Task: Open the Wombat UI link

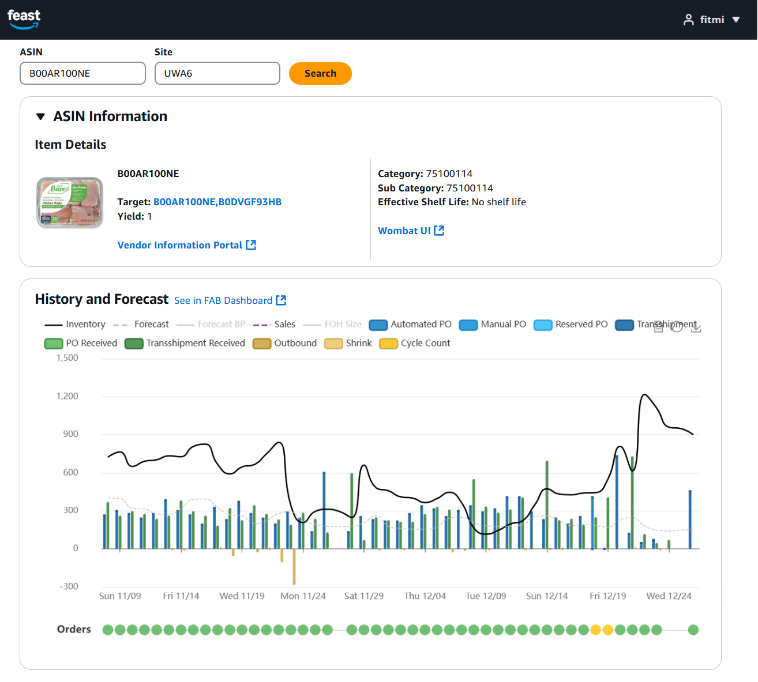Action: pyautogui.click(x=404, y=231)
